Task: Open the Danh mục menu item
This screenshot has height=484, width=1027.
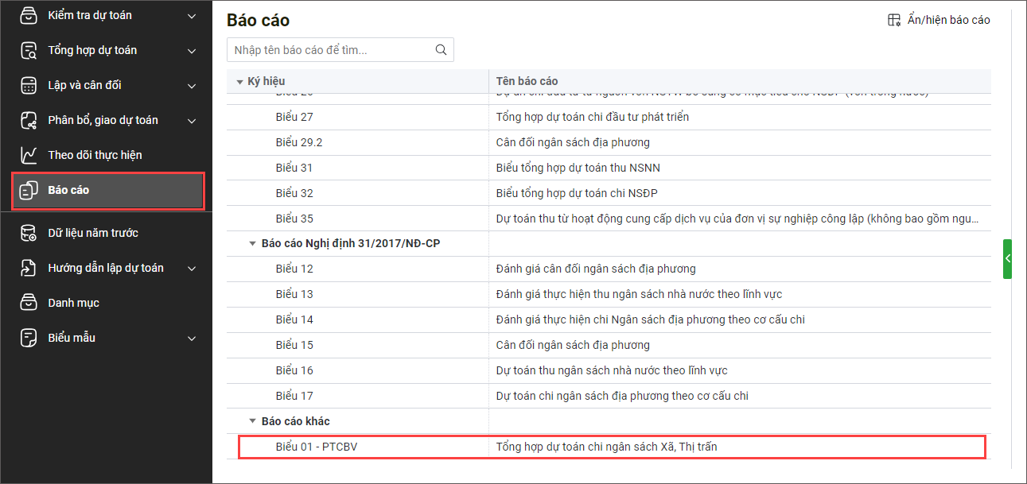Action: 73,303
